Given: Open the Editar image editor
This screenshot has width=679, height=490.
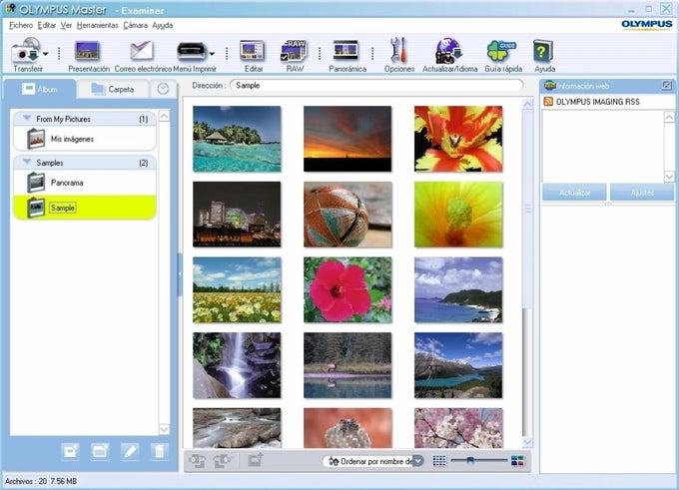Looking at the screenshot, I should pyautogui.click(x=253, y=51).
